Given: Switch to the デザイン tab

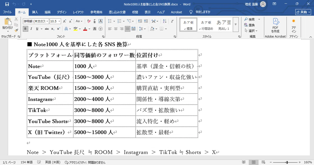Looking at the screenshot, I should (62, 12).
